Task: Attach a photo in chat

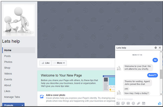Action: click(x=118, y=103)
